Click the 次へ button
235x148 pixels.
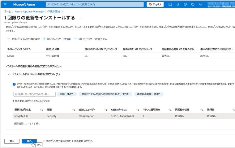tap(29, 141)
